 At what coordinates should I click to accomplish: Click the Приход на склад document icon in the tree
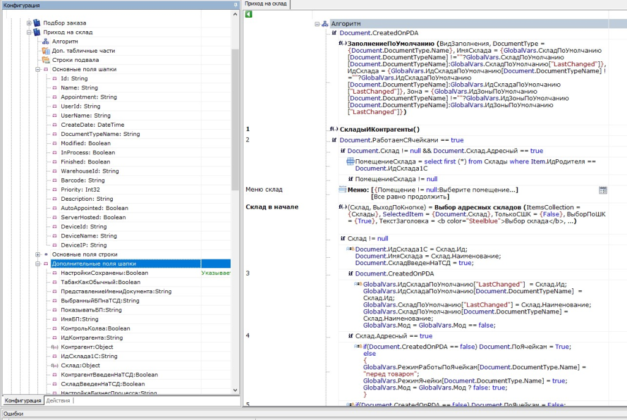pyautogui.click(x=37, y=32)
